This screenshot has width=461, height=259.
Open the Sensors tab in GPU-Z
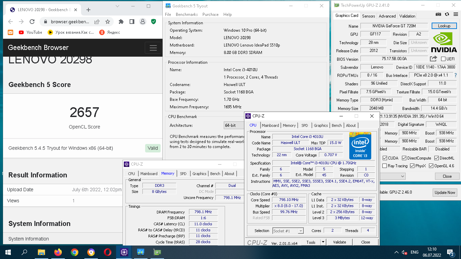pyautogui.click(x=369, y=16)
